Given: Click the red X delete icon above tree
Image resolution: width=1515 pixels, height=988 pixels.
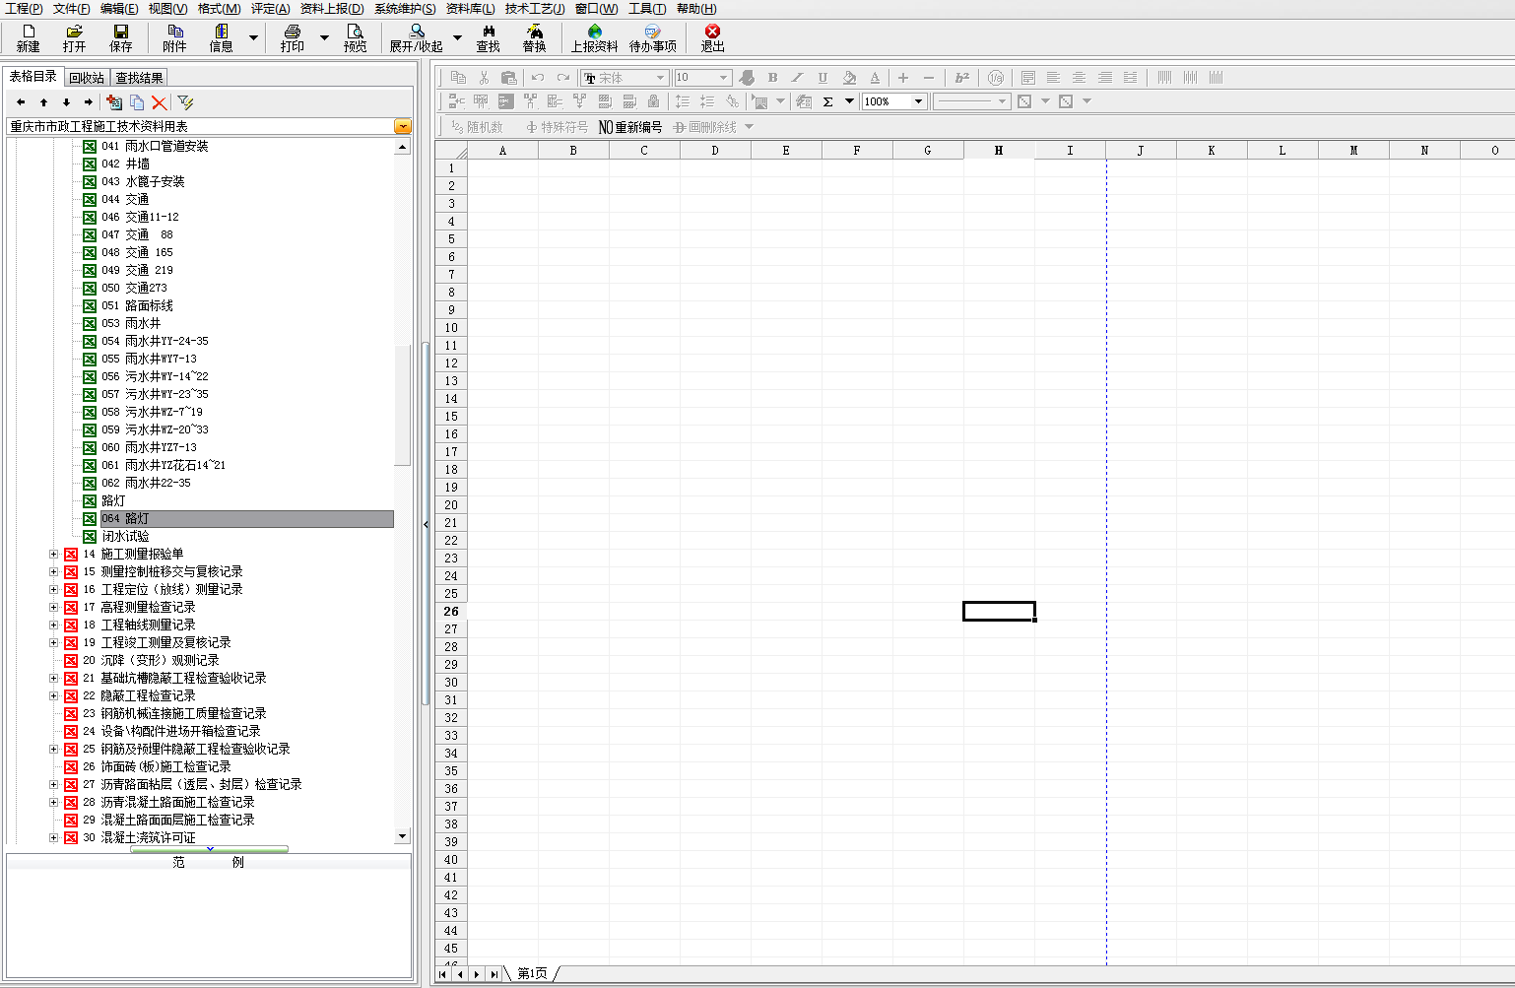Looking at the screenshot, I should [x=160, y=102].
